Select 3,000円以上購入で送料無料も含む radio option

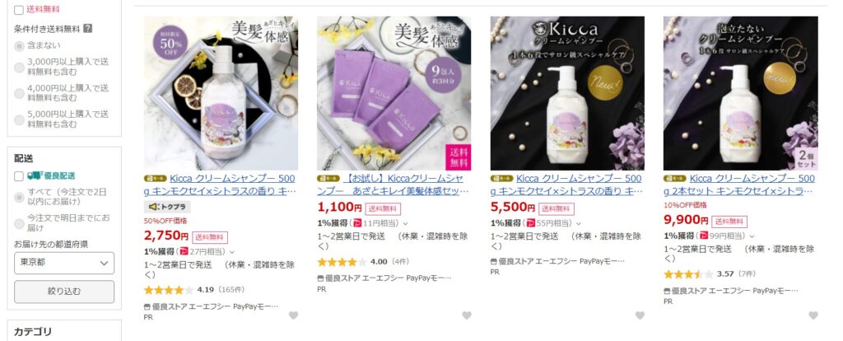coord(20,68)
